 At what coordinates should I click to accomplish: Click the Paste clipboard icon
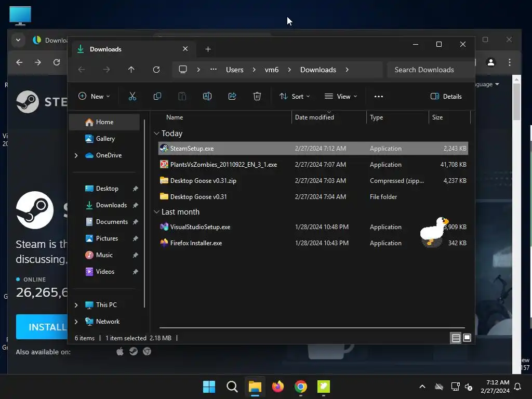(182, 96)
